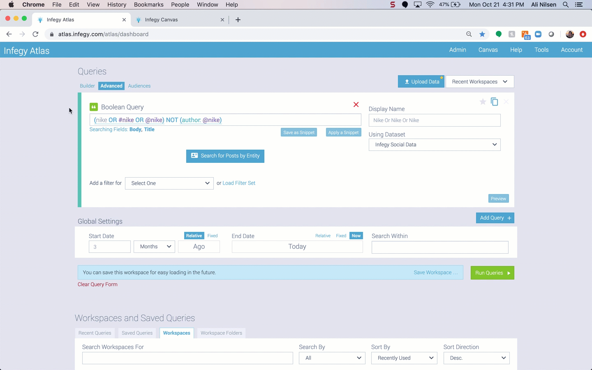Set Start Date mode to Fixed

click(213, 236)
